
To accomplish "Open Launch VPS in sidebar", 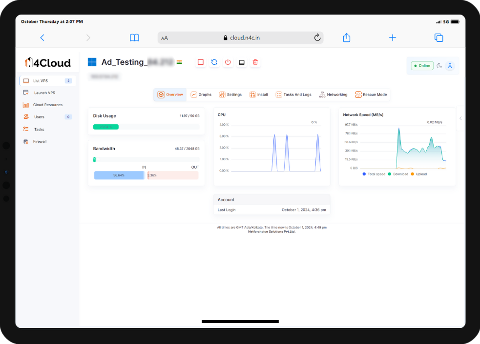I will click(x=44, y=93).
